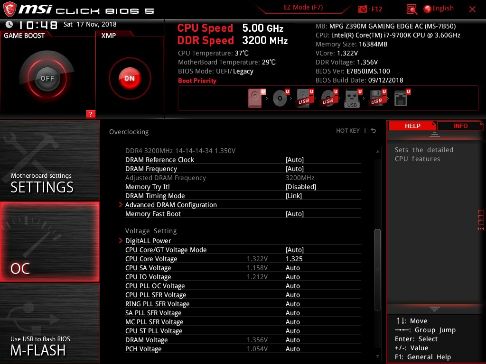The height and width of the screenshot is (364, 486).
Task: Switch to the INFO tab
Action: tap(460, 126)
